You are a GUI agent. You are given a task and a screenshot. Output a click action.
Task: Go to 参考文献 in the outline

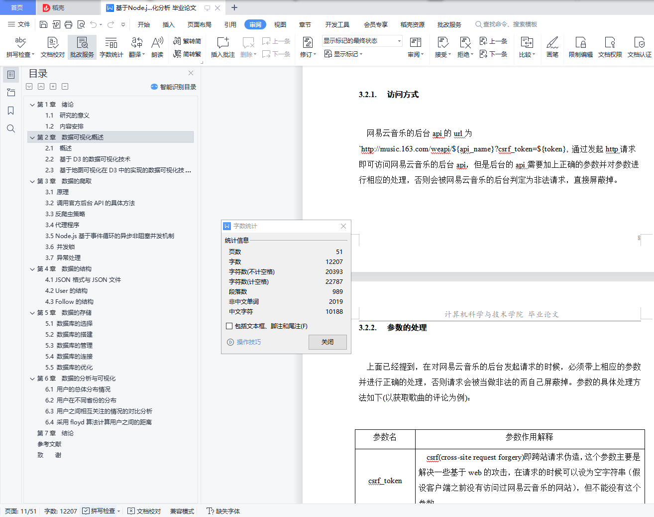click(49, 444)
